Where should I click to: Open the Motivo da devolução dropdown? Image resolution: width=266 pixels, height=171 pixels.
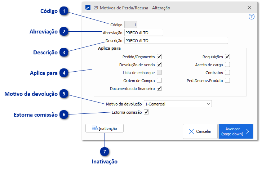click(178, 104)
